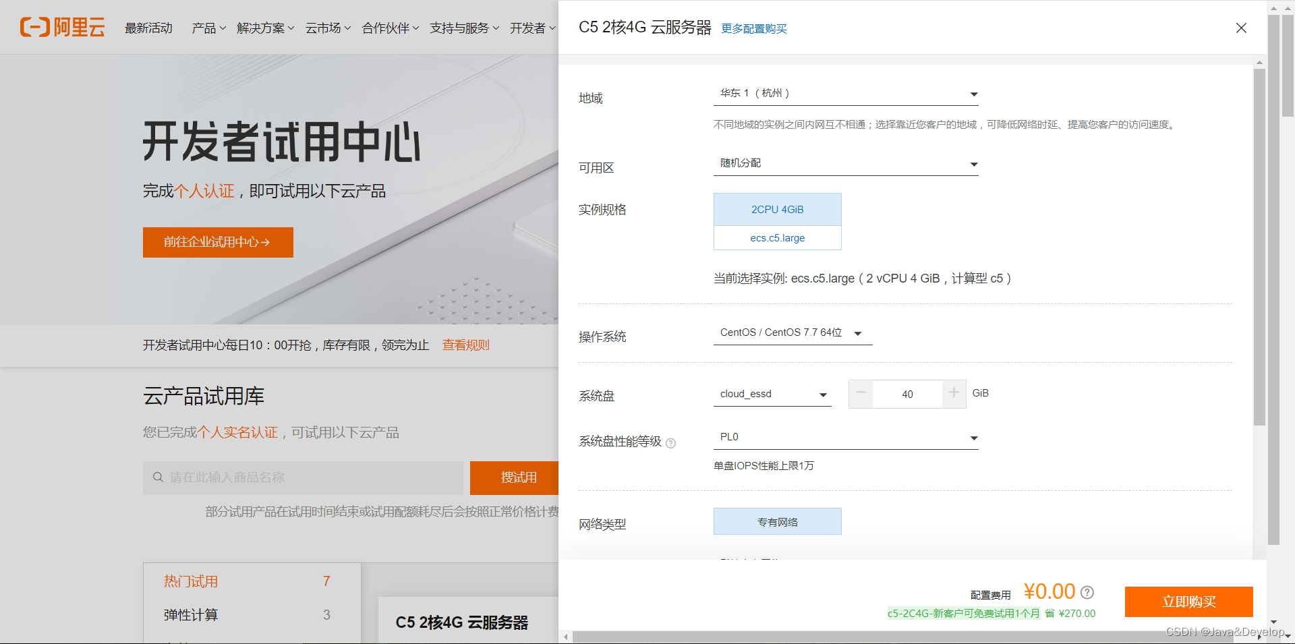Viewport: 1295px width, 644px height.
Task: Select the 专有网络 network type
Action: click(x=777, y=522)
